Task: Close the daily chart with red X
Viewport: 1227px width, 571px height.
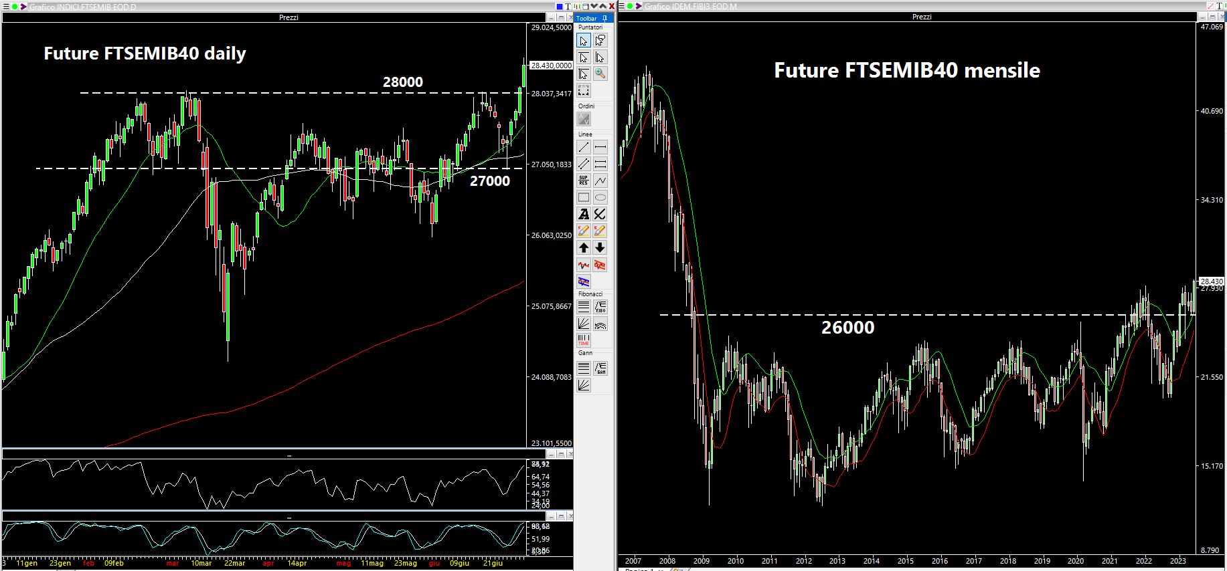Action: (612, 7)
